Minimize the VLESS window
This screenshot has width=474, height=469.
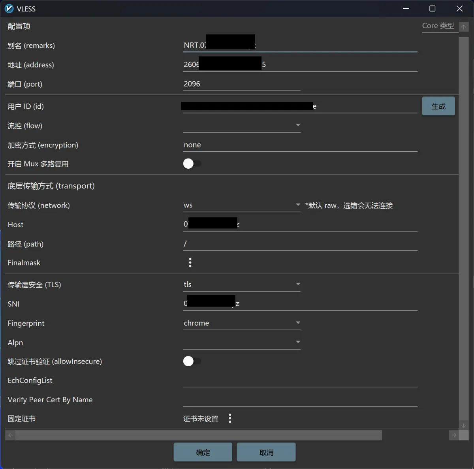406,9
